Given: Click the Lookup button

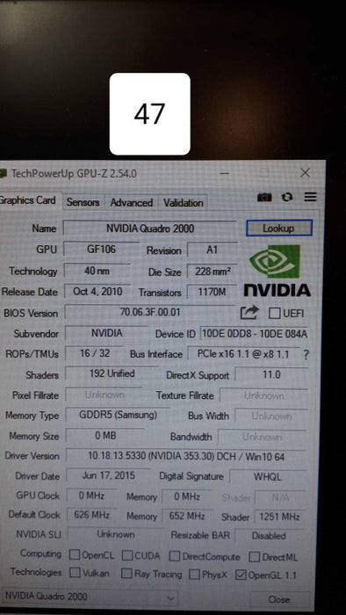Looking at the screenshot, I should (x=279, y=228).
